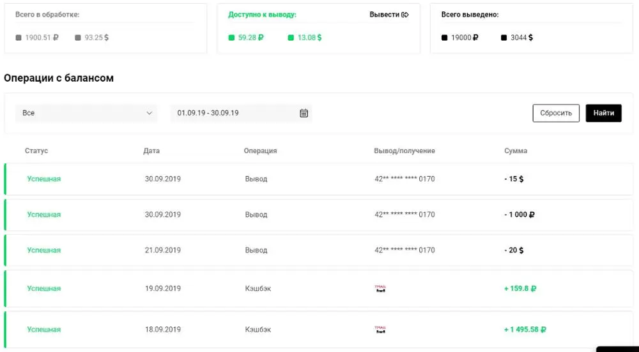Viewport: 639px width, 352px height.
Task: Click the Дата column header
Action: 151,151
